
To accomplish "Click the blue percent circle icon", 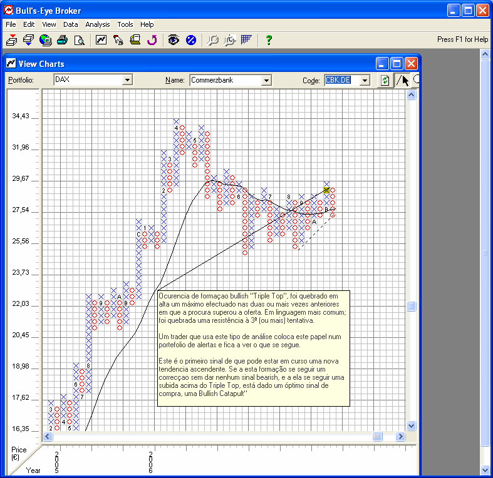I will [191, 40].
